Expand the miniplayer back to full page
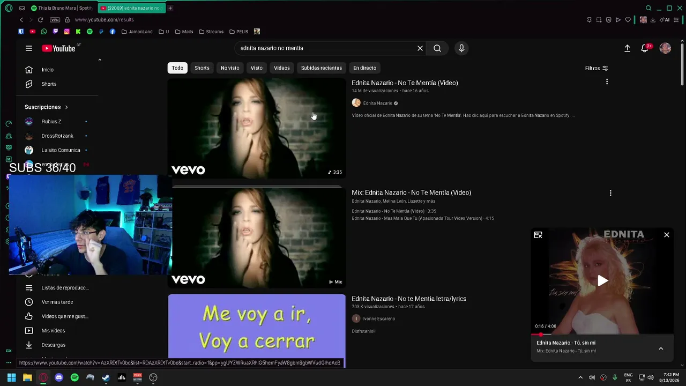The image size is (686, 386). 538,235
